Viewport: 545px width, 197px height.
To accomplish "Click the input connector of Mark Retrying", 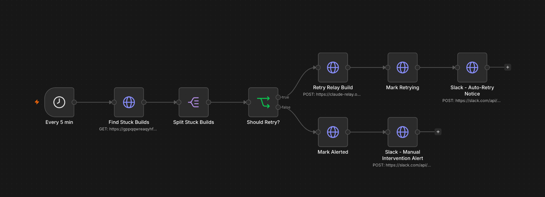I will tap(388, 67).
